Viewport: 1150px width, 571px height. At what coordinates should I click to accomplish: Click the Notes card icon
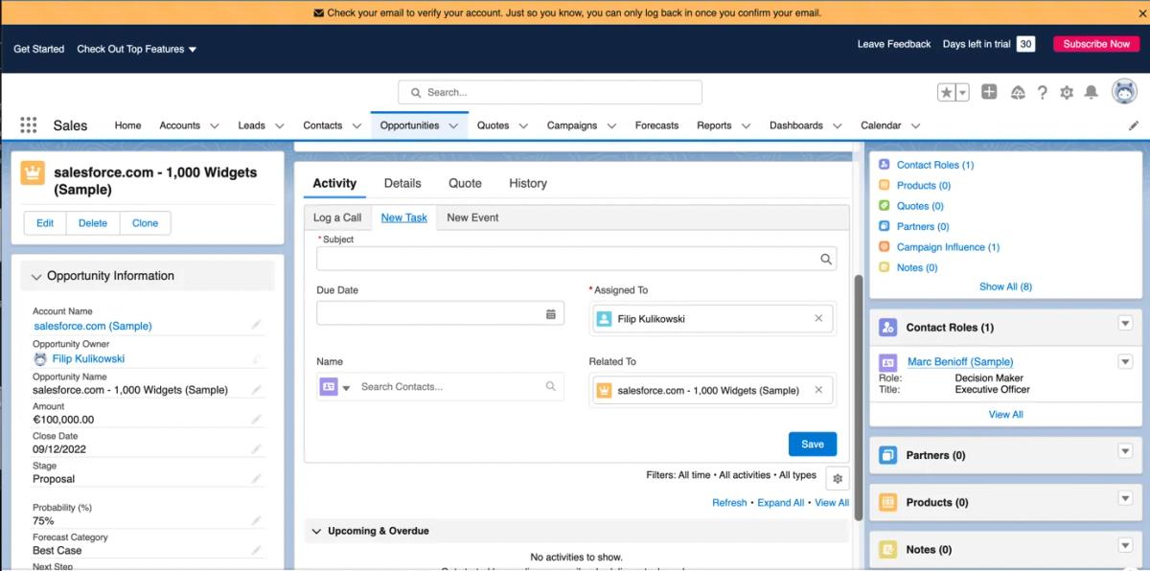(887, 549)
